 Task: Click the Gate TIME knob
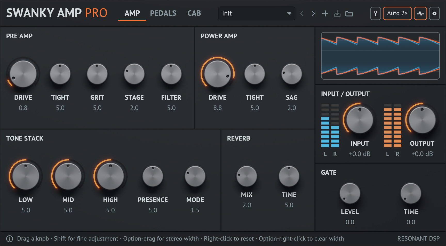[x=411, y=193]
